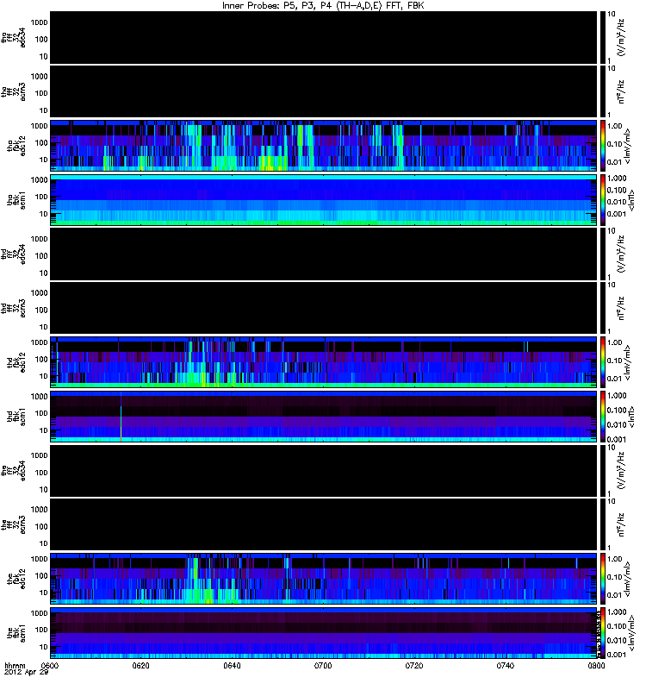Click the the fff 32 edc34 panel label
The image size is (646, 690).
coord(14,470)
